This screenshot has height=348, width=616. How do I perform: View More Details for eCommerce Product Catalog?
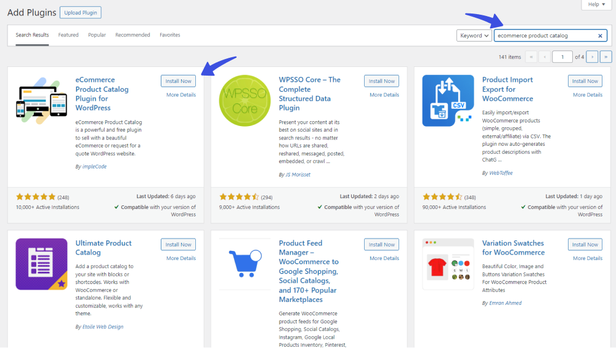[181, 95]
